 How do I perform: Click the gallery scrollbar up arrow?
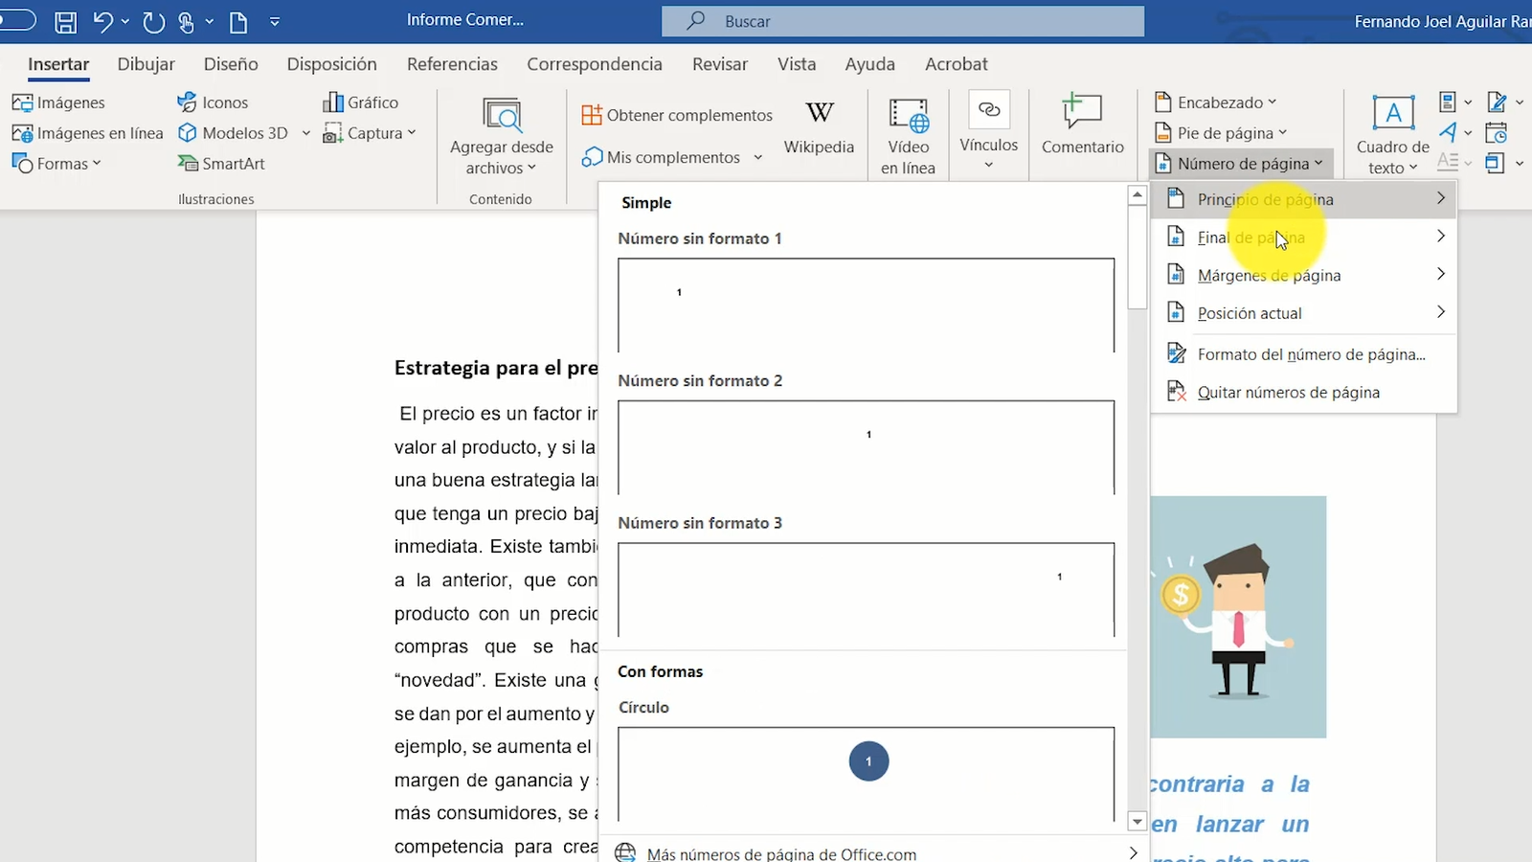click(1138, 195)
